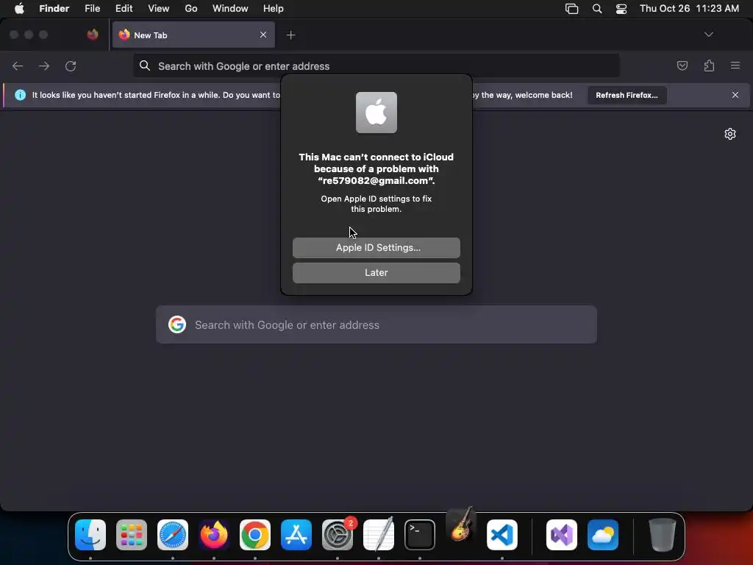Open System Settings from the Dock
Screen dimensions: 753x565
coord(337,535)
